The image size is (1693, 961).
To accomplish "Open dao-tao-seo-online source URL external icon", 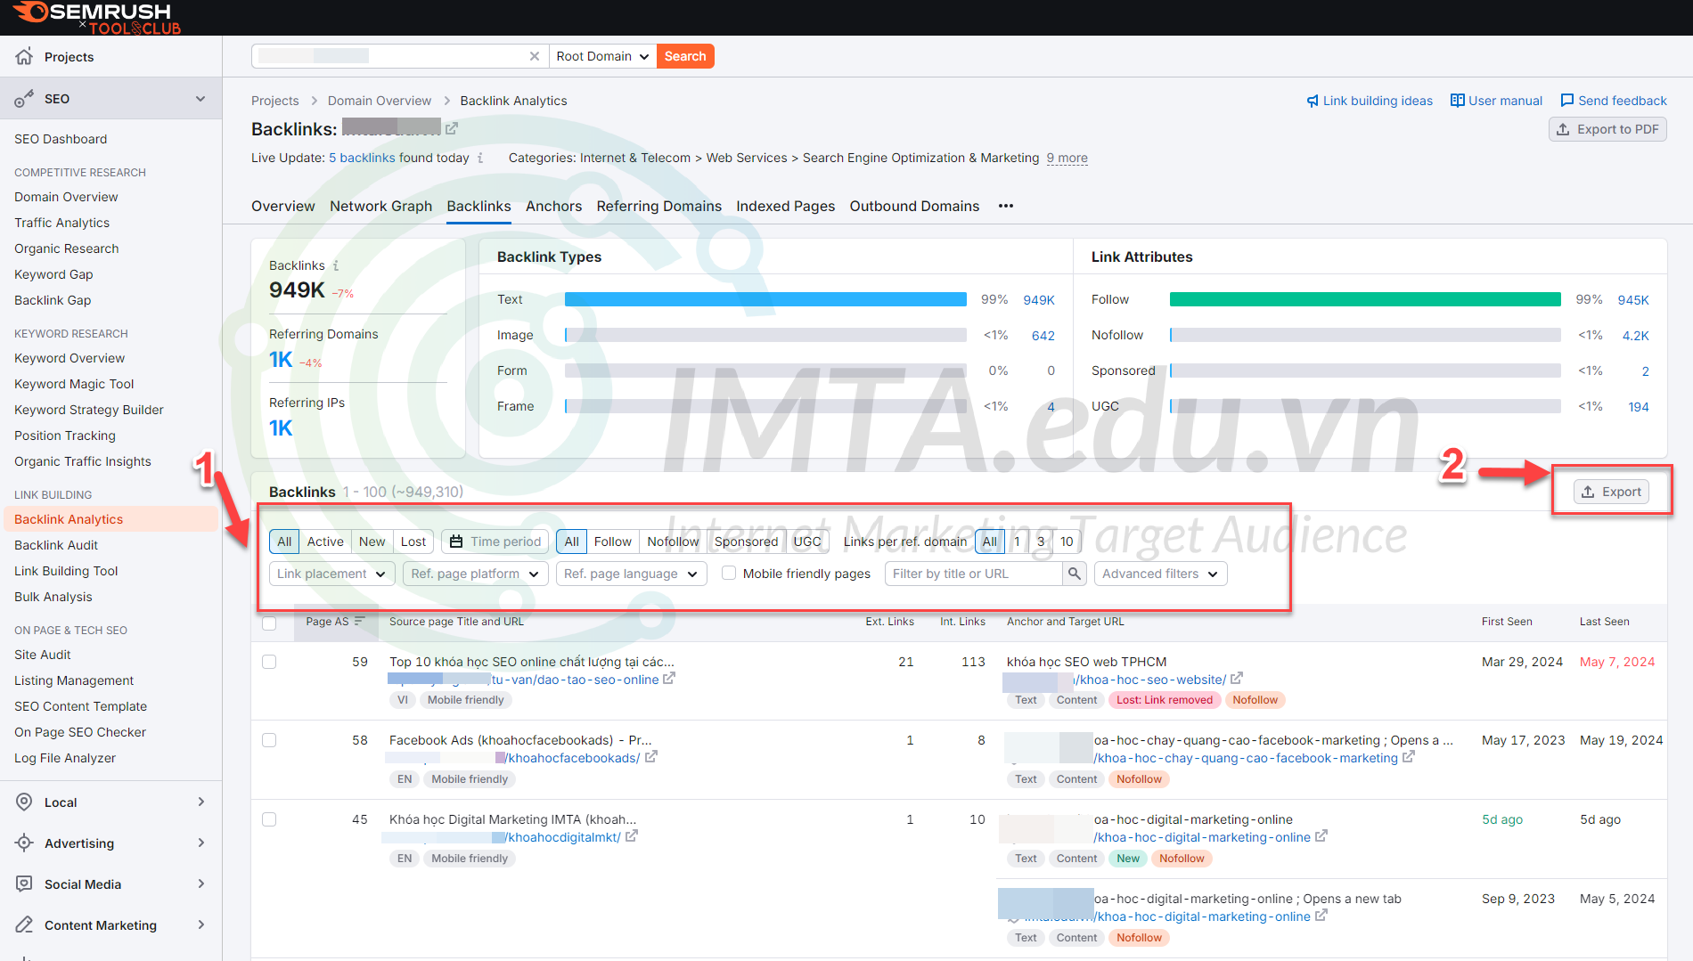I will tap(669, 679).
